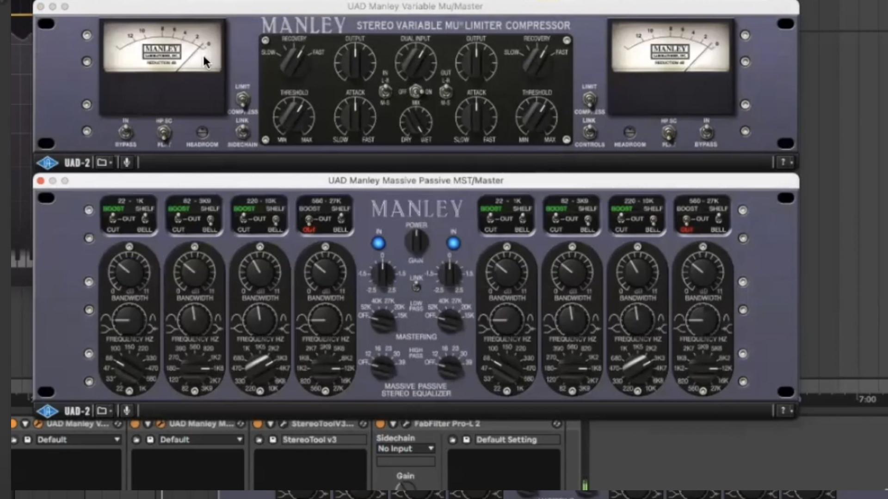Click right Headroom screw on Variable Mu

[x=629, y=133]
